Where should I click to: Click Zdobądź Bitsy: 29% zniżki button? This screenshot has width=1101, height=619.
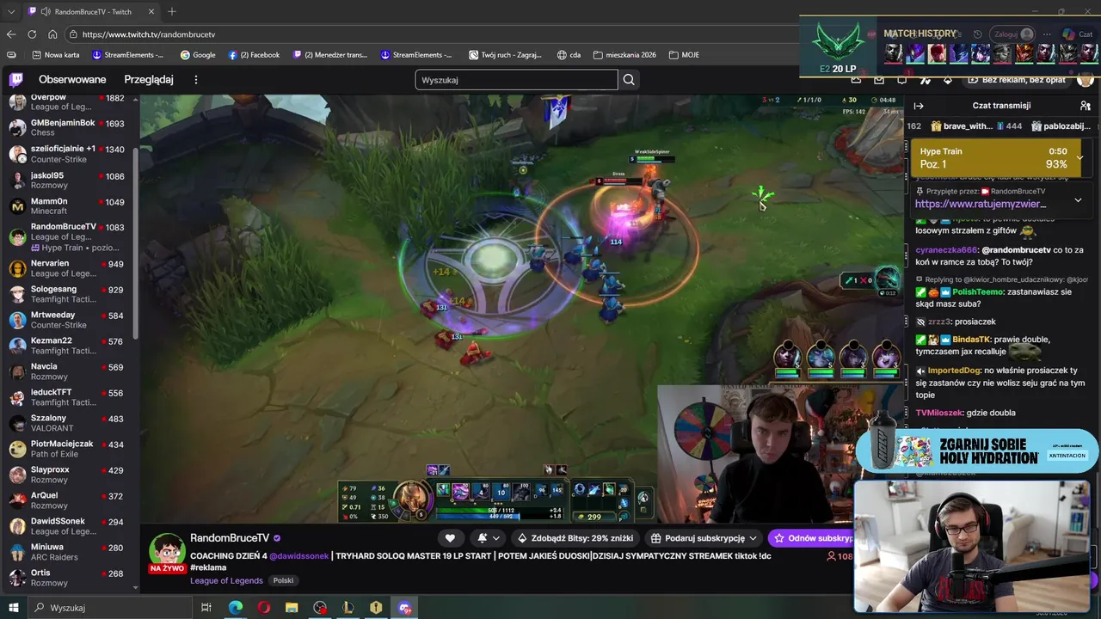point(575,538)
